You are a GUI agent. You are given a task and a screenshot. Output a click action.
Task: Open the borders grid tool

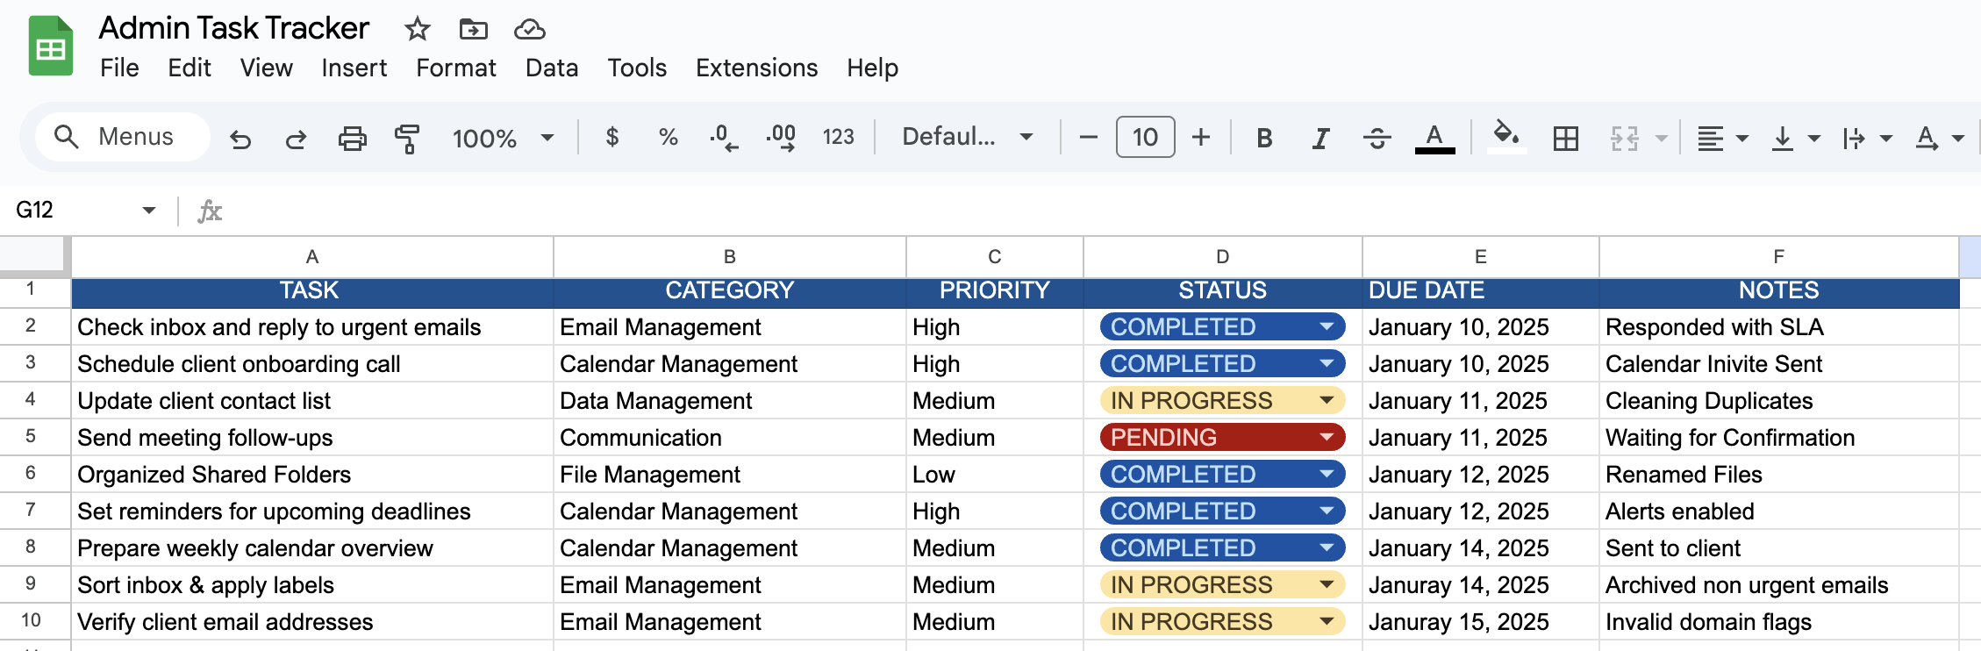[x=1565, y=138]
